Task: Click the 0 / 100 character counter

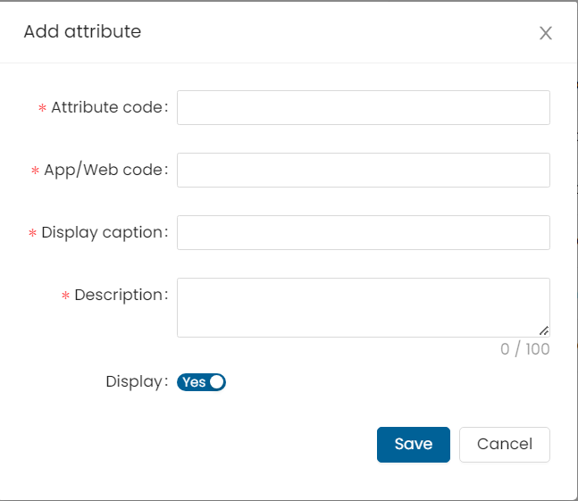Action: [x=525, y=349]
